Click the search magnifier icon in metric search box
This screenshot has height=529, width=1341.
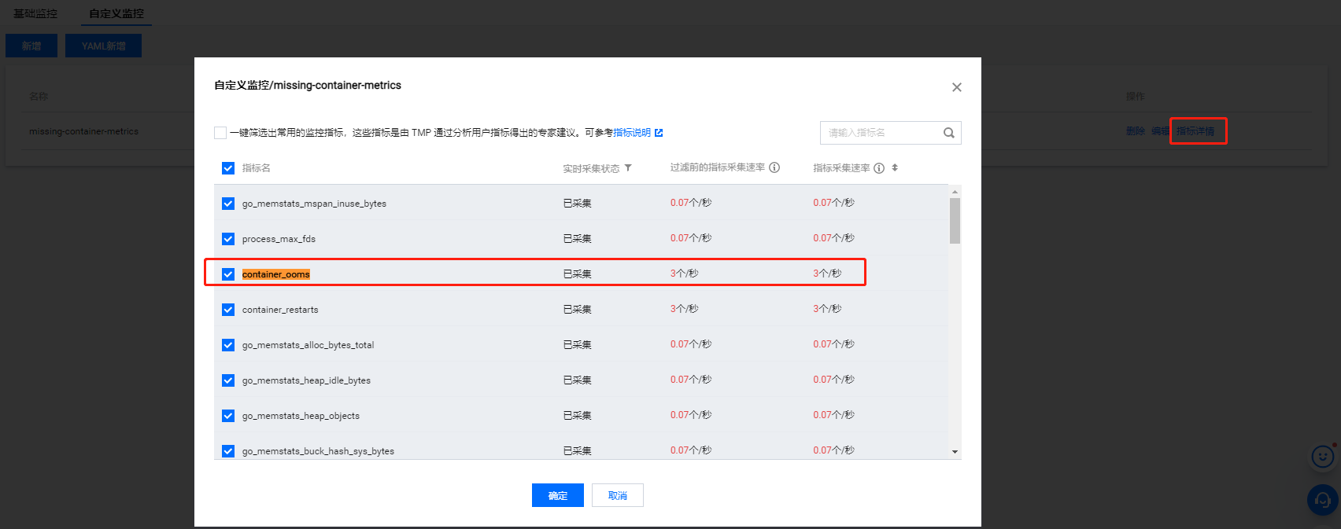tap(948, 133)
